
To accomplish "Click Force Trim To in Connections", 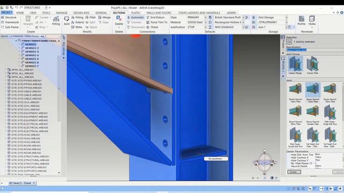I will click(156, 22).
